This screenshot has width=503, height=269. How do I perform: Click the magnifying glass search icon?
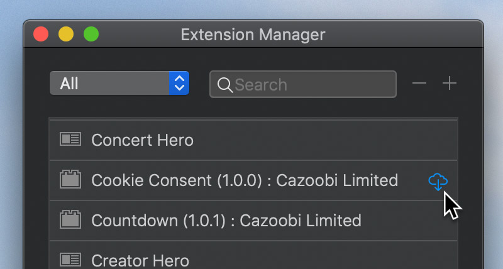coord(224,85)
